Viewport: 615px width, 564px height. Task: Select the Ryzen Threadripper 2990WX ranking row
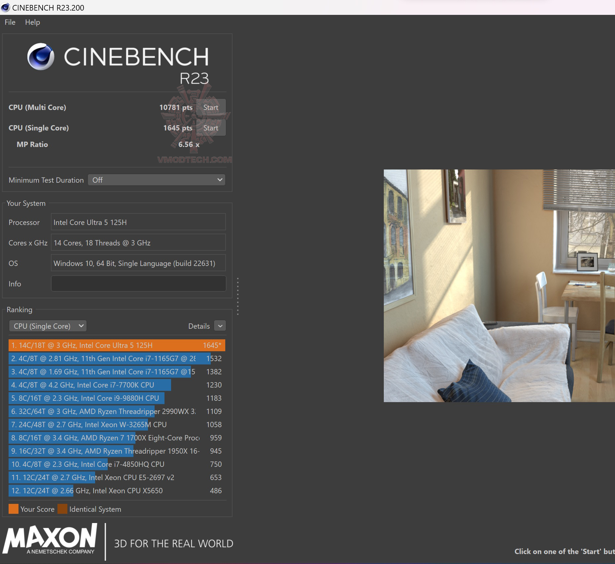(x=117, y=411)
